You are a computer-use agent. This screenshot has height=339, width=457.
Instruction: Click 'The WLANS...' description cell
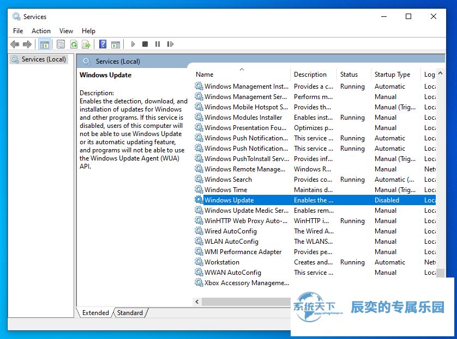(314, 241)
